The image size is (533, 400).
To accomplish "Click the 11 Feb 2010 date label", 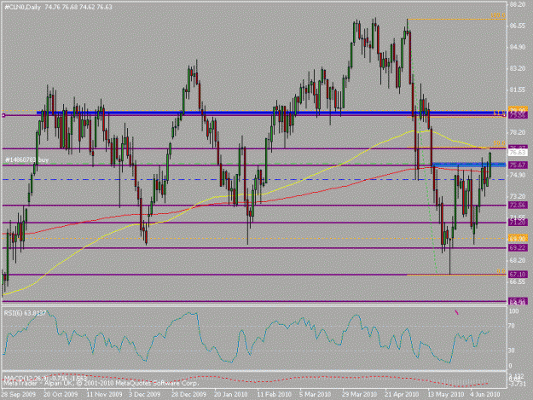I will point(275,394).
